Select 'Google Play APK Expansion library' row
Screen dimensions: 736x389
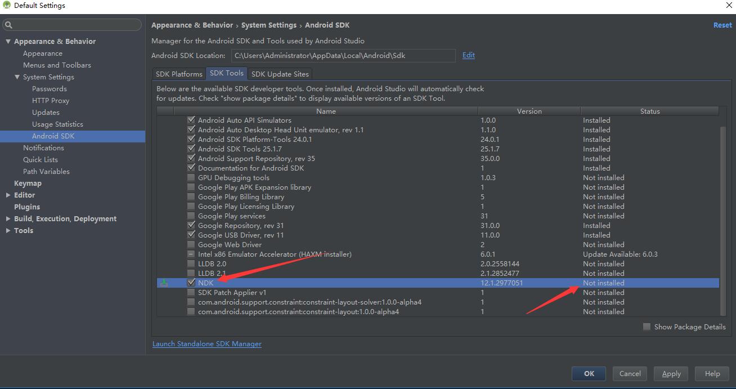[438, 187]
